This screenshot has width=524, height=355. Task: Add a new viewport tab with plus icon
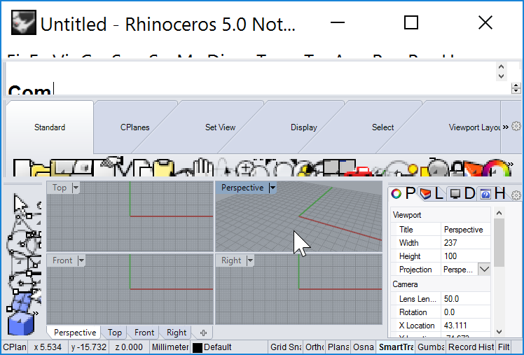tap(204, 333)
